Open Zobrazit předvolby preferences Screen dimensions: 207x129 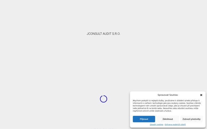[191, 119]
